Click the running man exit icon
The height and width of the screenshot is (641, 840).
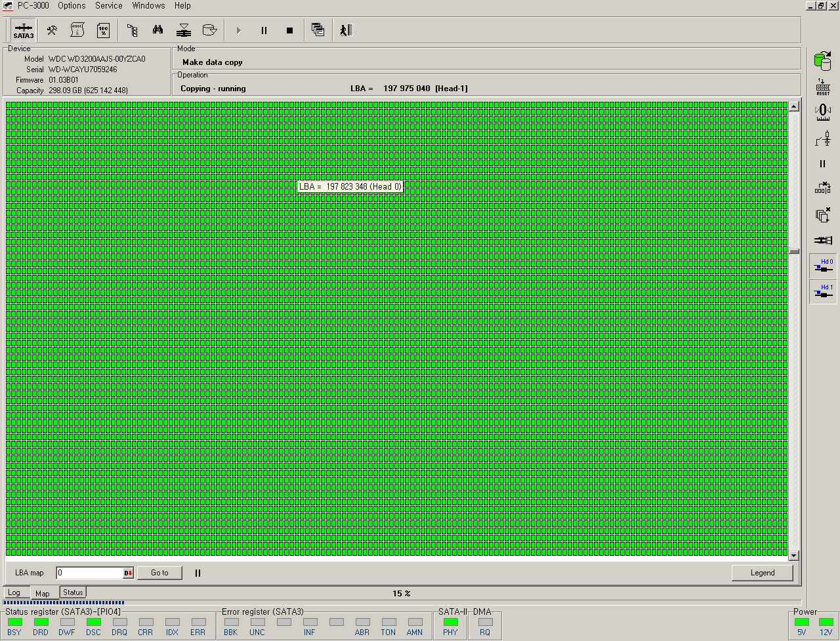346,30
